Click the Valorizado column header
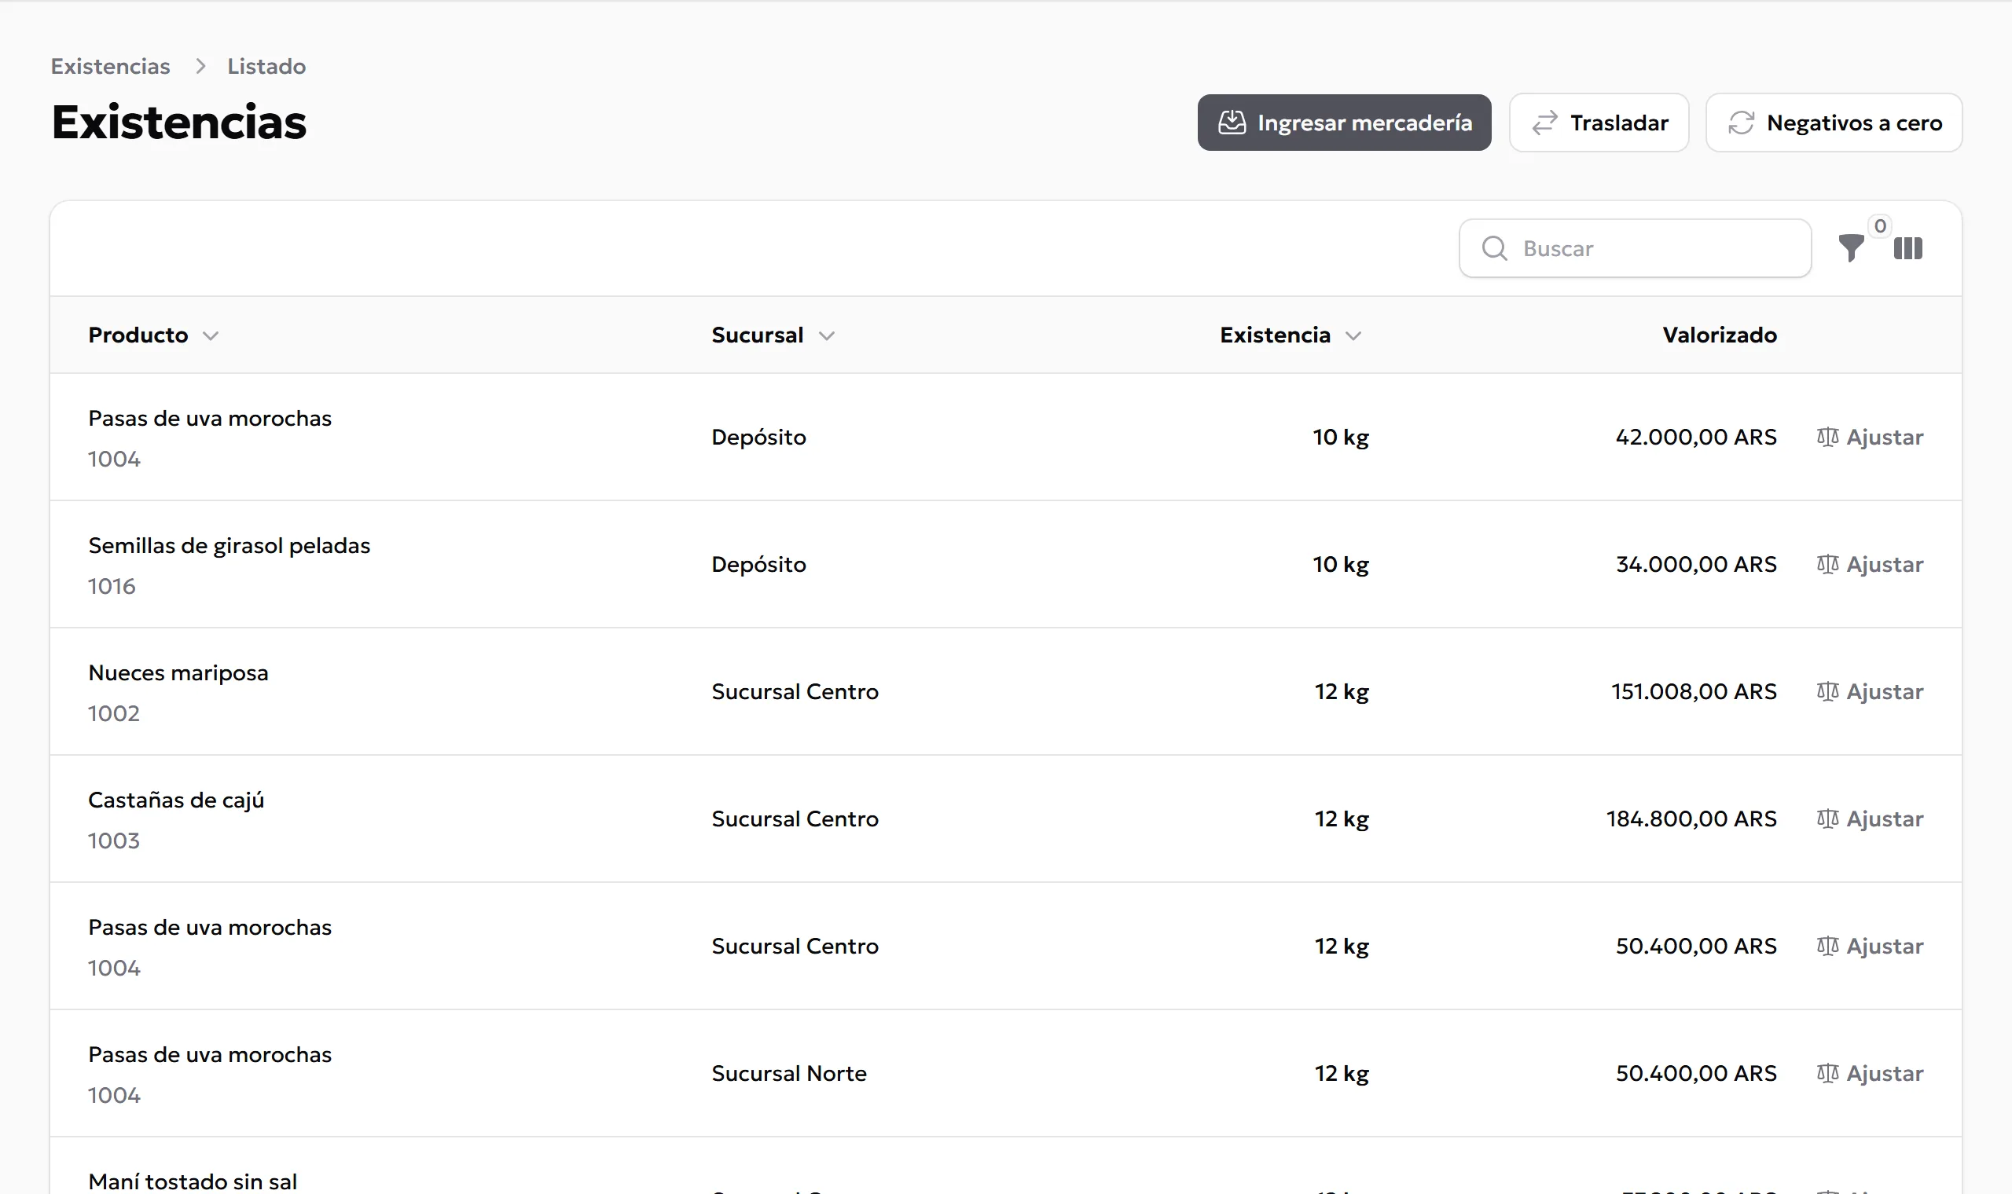Screen dimensions: 2012x1194 (1719, 335)
